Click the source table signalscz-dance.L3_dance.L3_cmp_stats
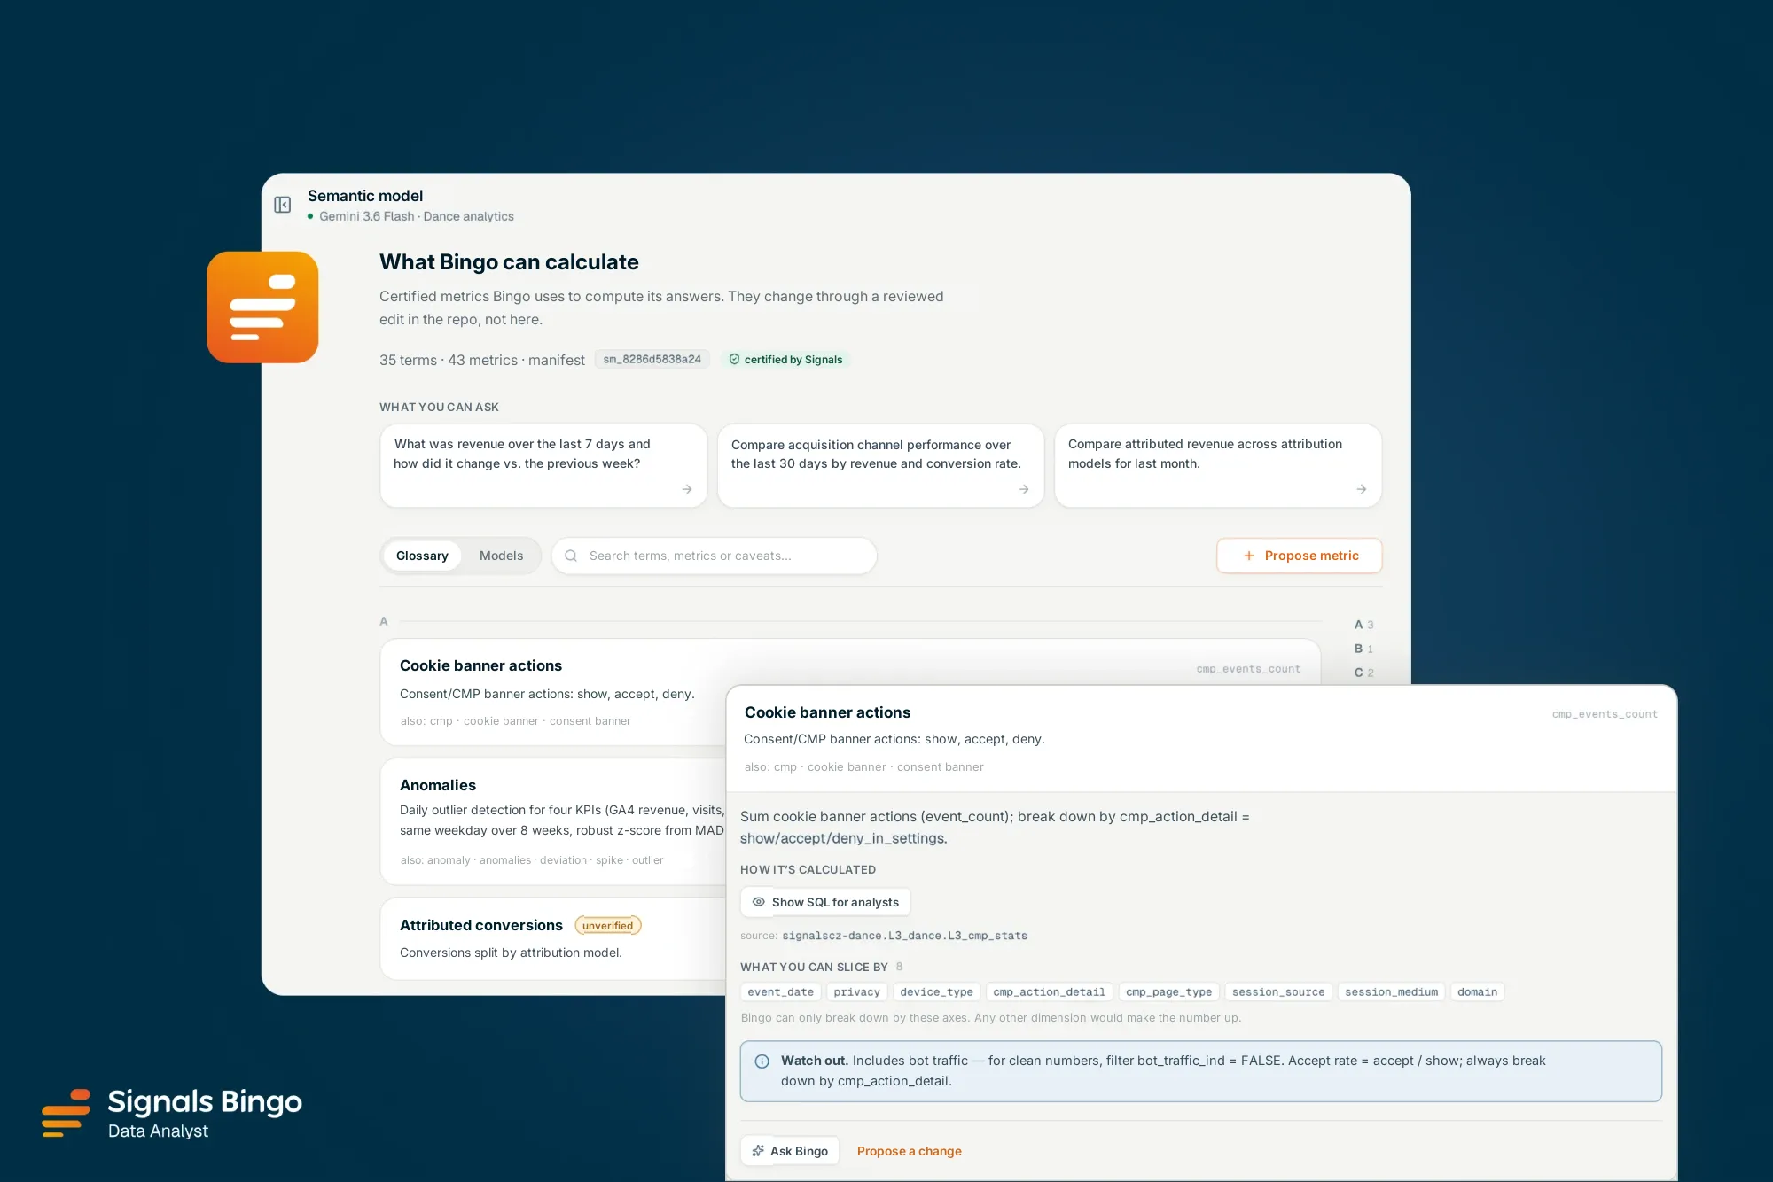The height and width of the screenshot is (1182, 1773). point(904,936)
